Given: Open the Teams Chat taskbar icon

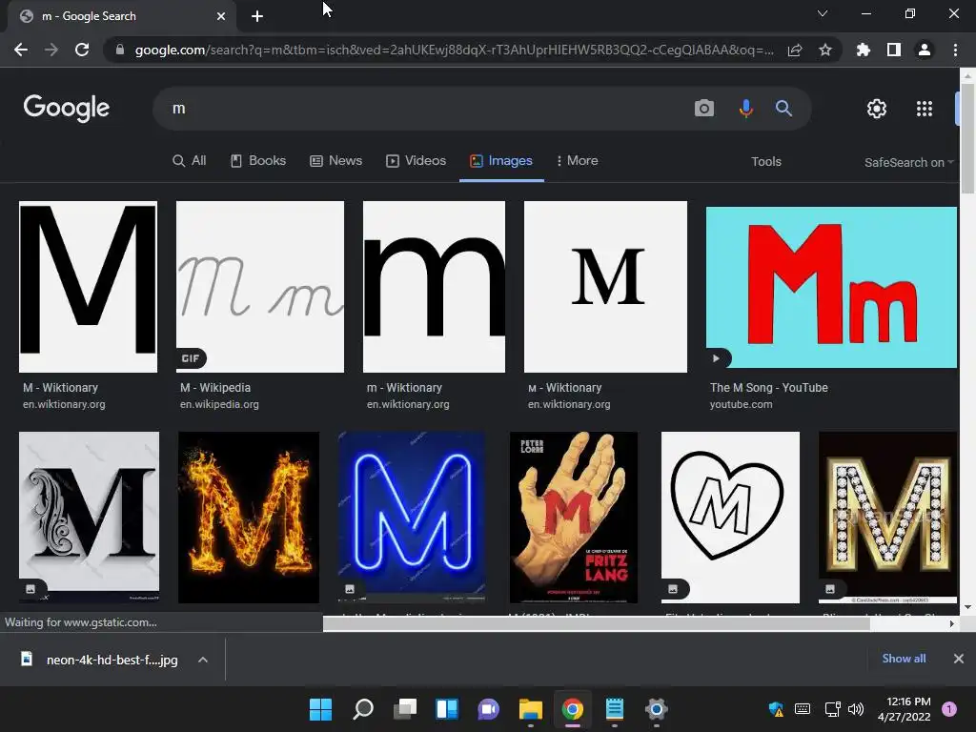Looking at the screenshot, I should coord(489,708).
